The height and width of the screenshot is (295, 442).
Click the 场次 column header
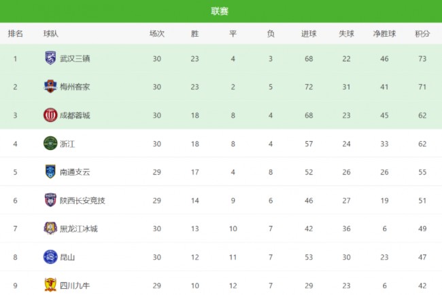(x=157, y=33)
